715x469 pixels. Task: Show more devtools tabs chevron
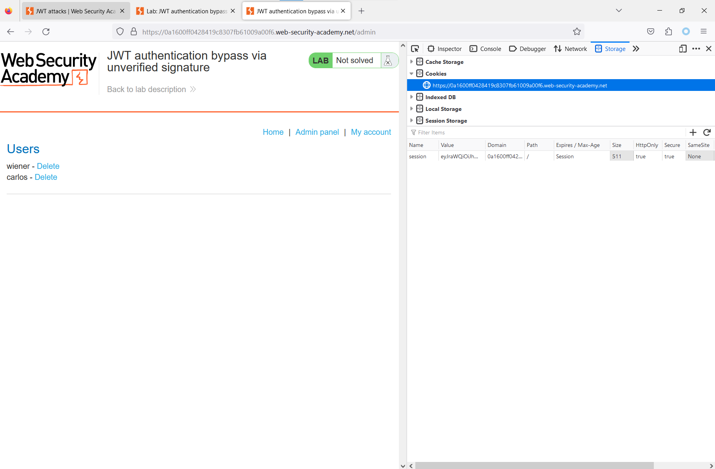click(636, 49)
